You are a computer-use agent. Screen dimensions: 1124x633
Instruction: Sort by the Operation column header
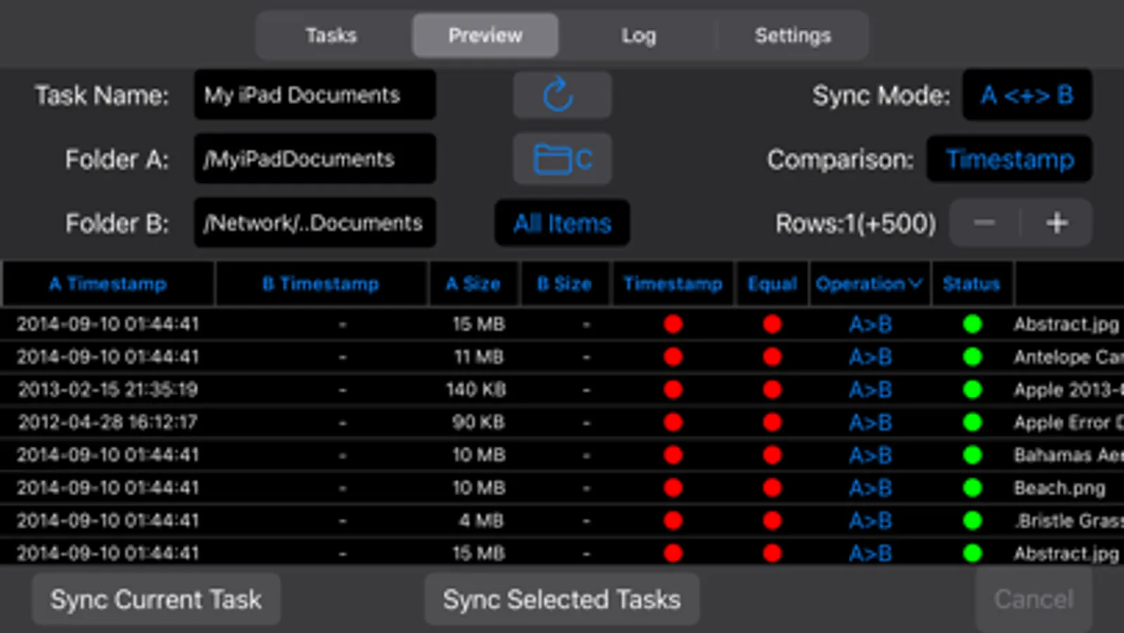[x=870, y=283]
